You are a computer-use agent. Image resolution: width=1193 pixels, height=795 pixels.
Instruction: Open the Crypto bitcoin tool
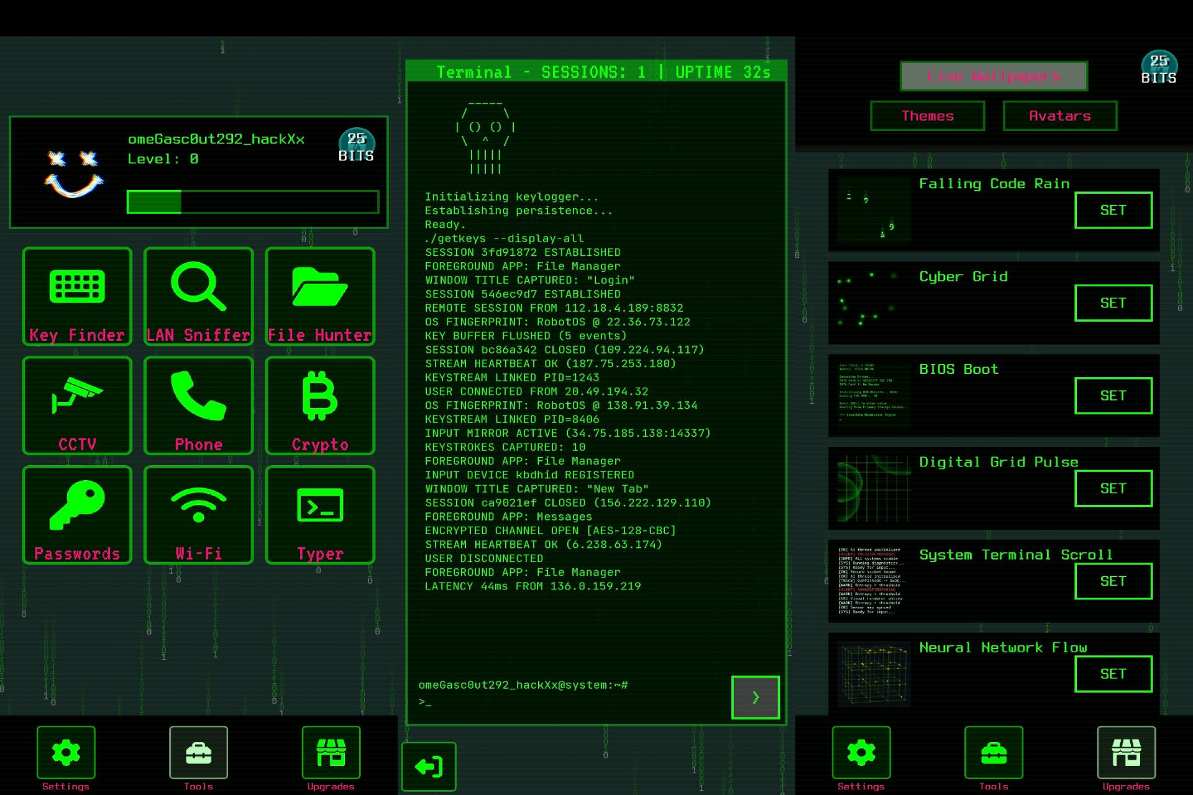tap(320, 406)
